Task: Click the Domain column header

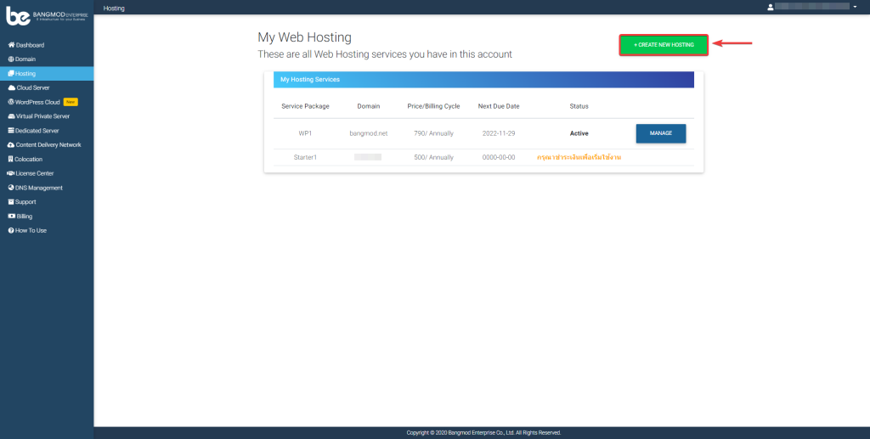Action: [x=369, y=106]
